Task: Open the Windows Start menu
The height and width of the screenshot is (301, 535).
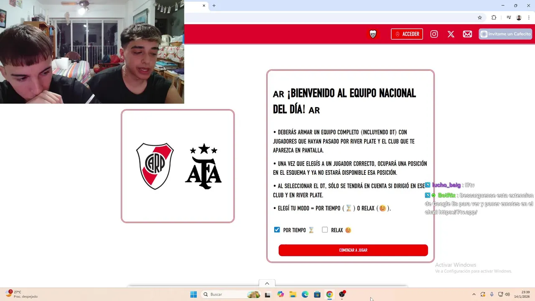Action: point(194,294)
